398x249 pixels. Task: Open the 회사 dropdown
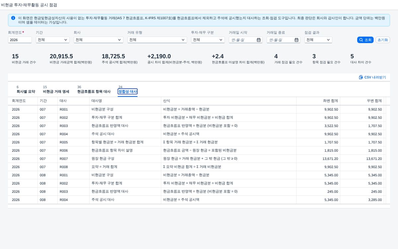pos(99,40)
